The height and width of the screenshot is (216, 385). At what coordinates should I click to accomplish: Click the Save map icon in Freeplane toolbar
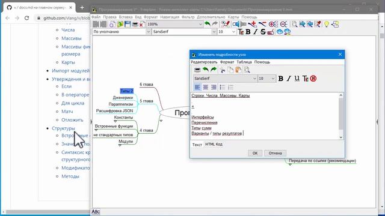click(128, 24)
